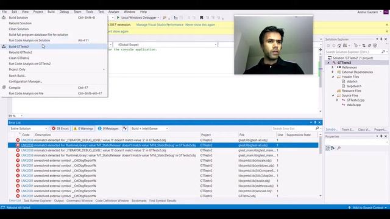390x219 pixels.
Task: Dismiss the first yellow notification bar
Action: click(x=387, y=25)
